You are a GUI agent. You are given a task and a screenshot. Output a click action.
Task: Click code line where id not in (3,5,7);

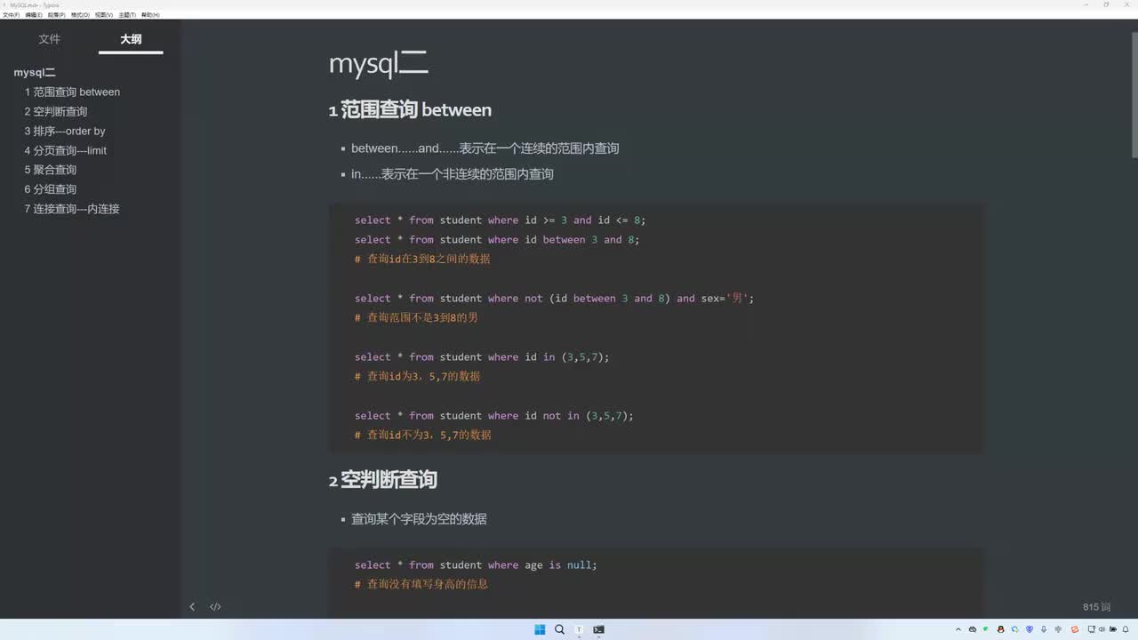coord(494,416)
